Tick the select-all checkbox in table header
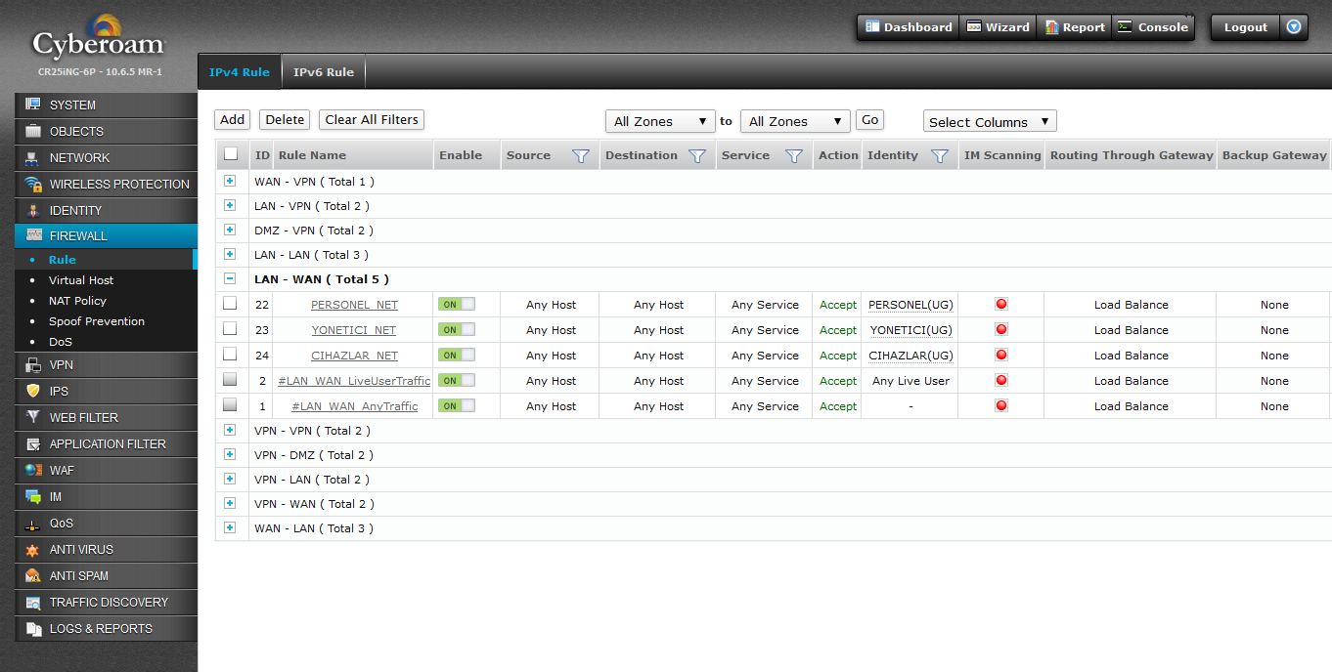The width and height of the screenshot is (1332, 672). coord(230,153)
